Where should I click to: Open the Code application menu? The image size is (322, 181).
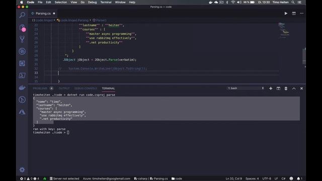click(30, 2)
